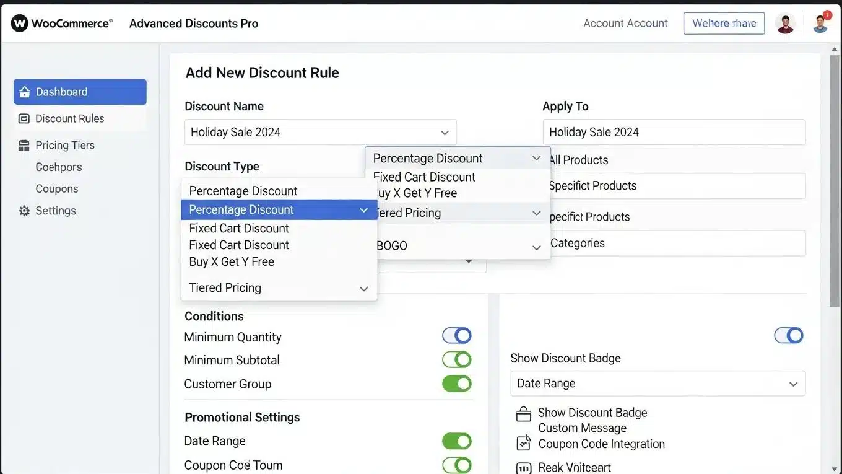842x474 pixels.
Task: Toggle the Minimum Quantity switch
Action: (457, 336)
